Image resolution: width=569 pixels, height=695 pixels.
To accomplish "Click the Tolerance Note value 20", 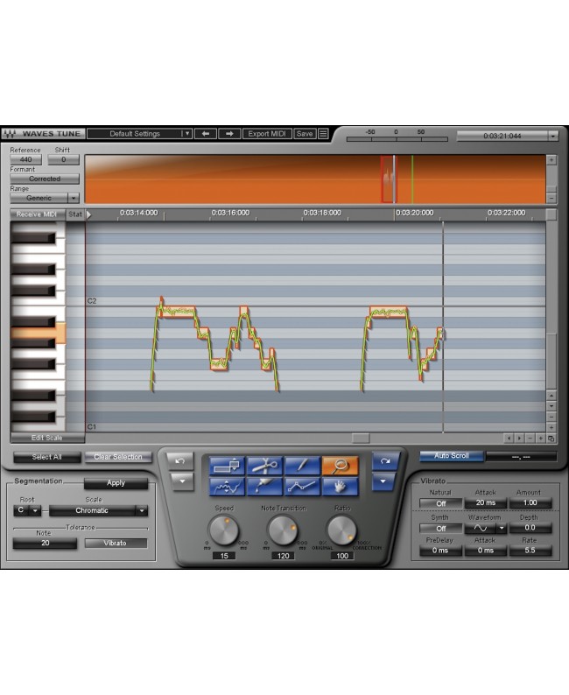I will click(x=45, y=543).
